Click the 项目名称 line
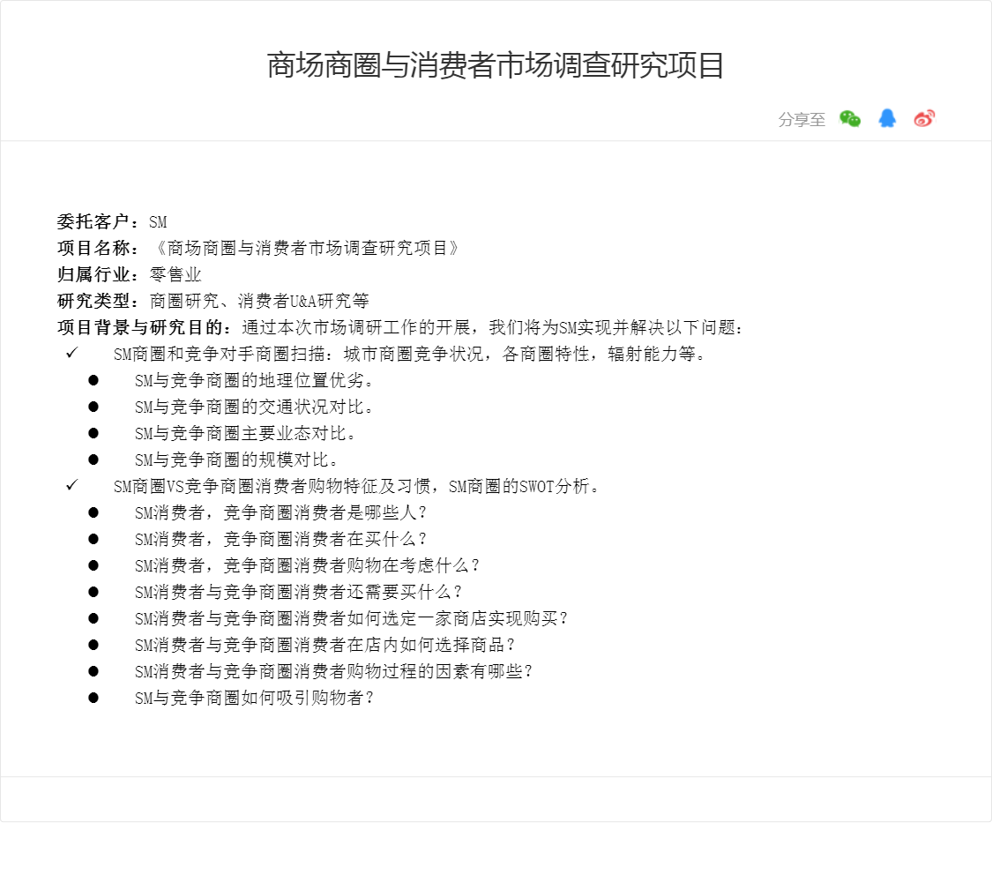 [x=258, y=248]
